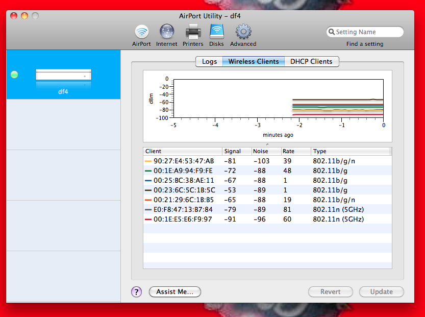Select client 00:1E:A9:94:F9:FE
The height and width of the screenshot is (317, 425).
pos(267,171)
